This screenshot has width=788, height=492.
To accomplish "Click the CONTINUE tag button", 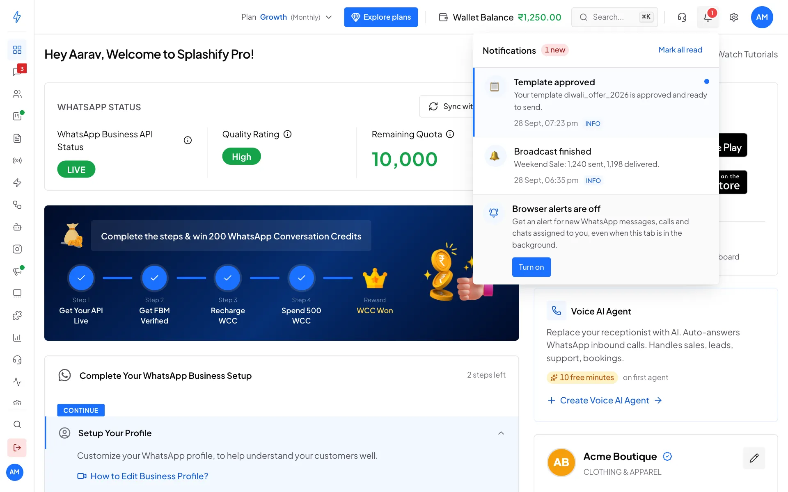I will tap(81, 410).
